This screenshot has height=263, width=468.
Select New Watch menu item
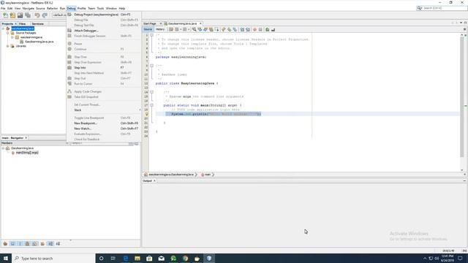coord(104,129)
